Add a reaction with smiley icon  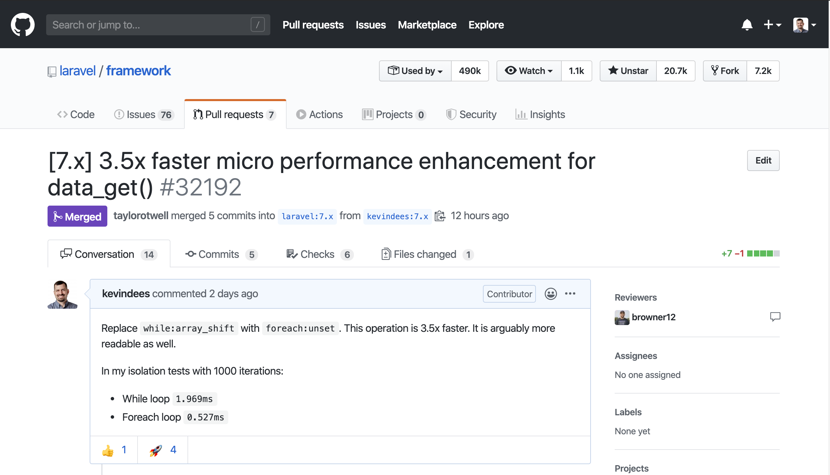[x=551, y=294]
